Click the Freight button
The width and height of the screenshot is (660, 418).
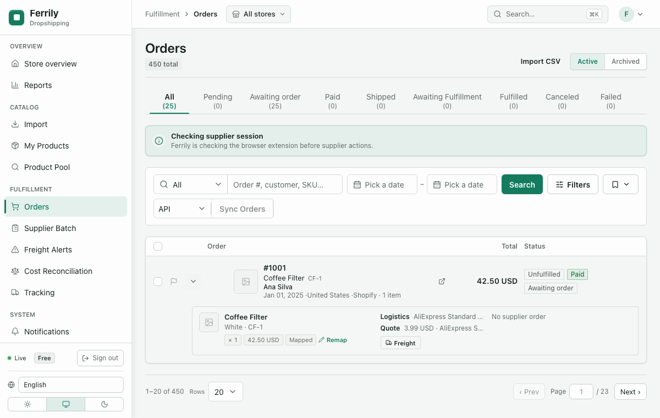400,343
